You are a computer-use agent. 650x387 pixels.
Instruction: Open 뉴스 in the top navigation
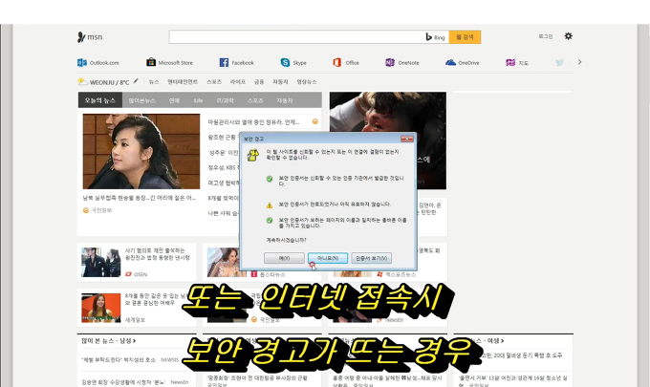154,82
